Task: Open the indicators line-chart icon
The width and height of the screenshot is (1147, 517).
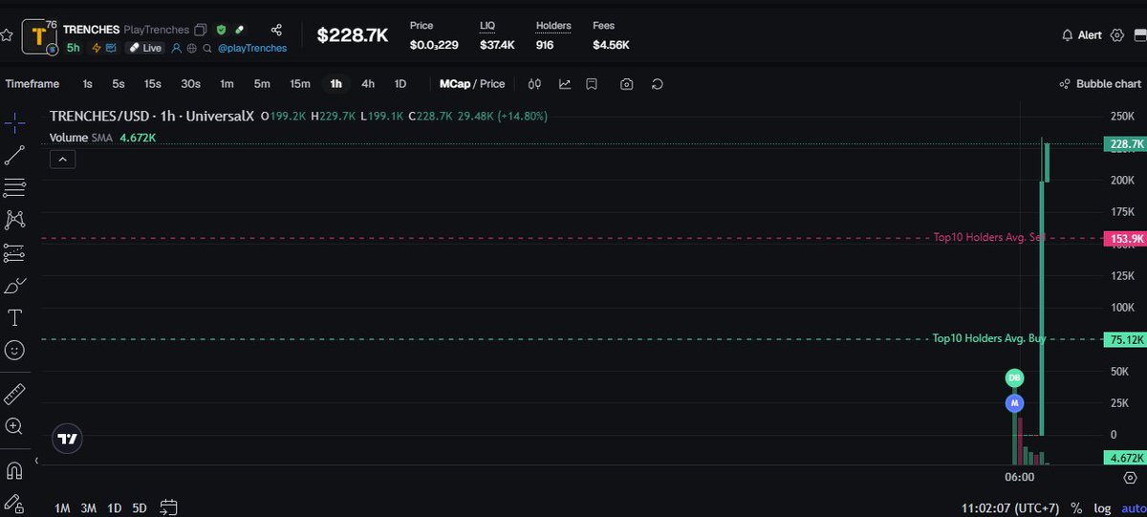Action: pos(565,84)
